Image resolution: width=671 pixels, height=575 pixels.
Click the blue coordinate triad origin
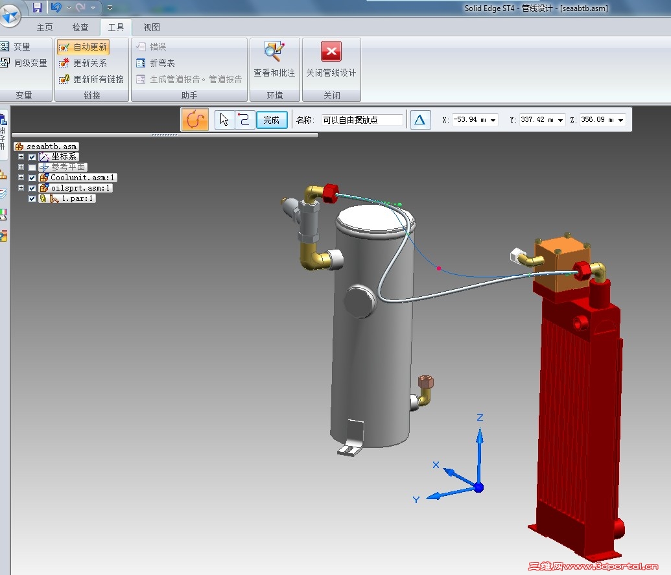(479, 487)
